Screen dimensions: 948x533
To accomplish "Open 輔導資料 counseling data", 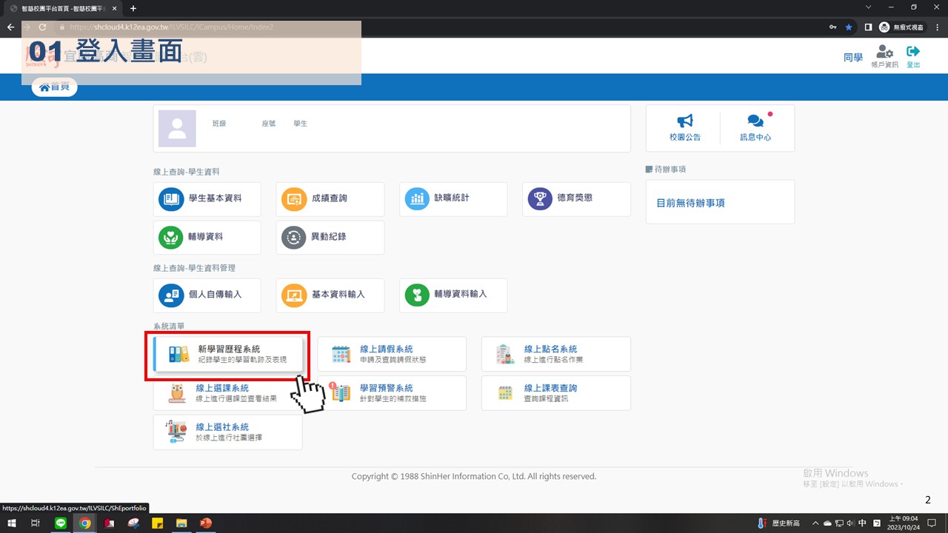I will (x=207, y=238).
